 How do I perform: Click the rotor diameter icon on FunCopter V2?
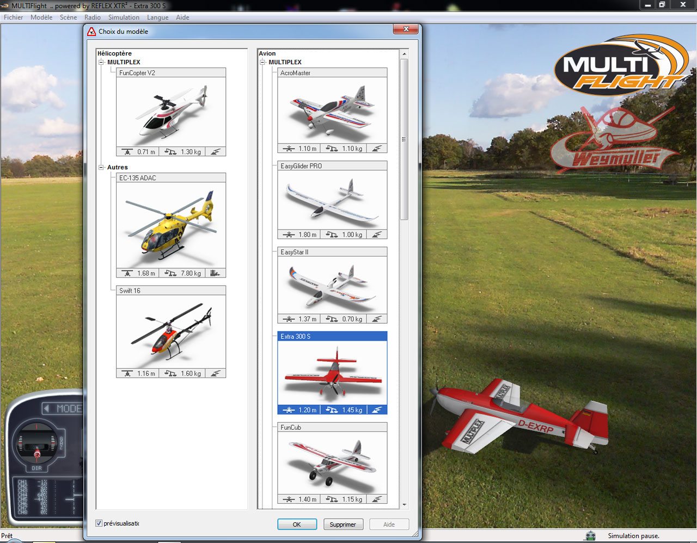tap(127, 152)
